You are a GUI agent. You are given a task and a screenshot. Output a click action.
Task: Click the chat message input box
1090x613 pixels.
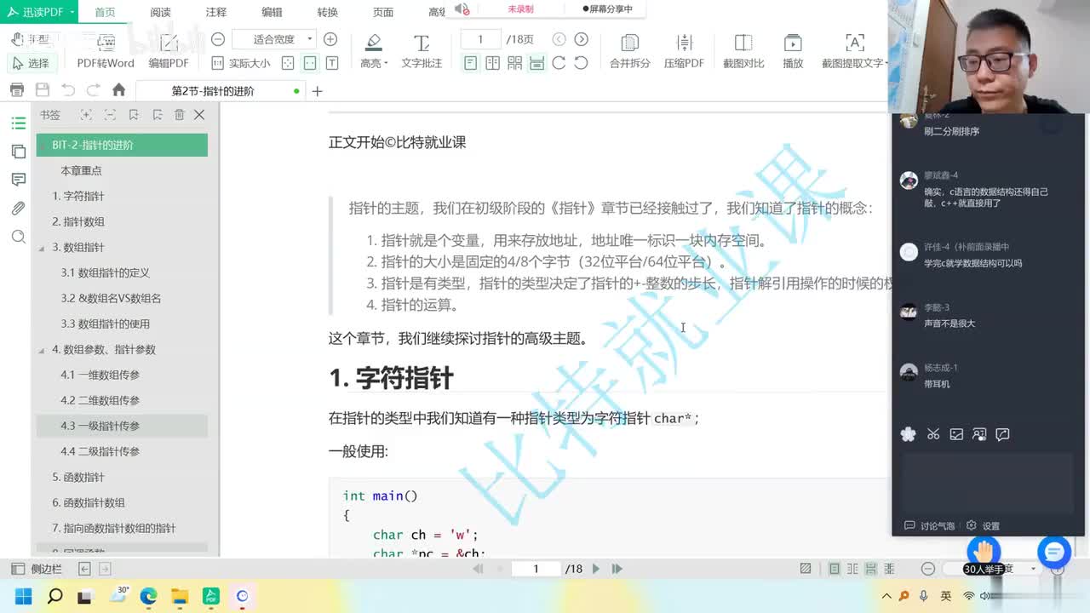coord(988,482)
